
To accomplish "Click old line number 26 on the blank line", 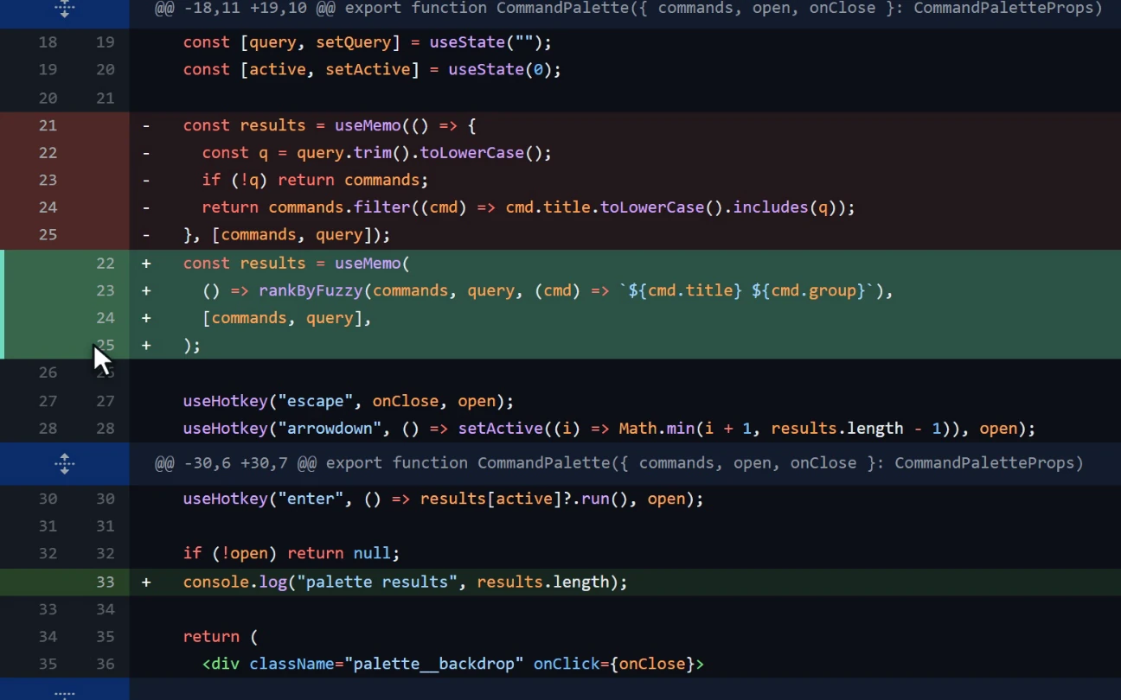I will click(48, 372).
